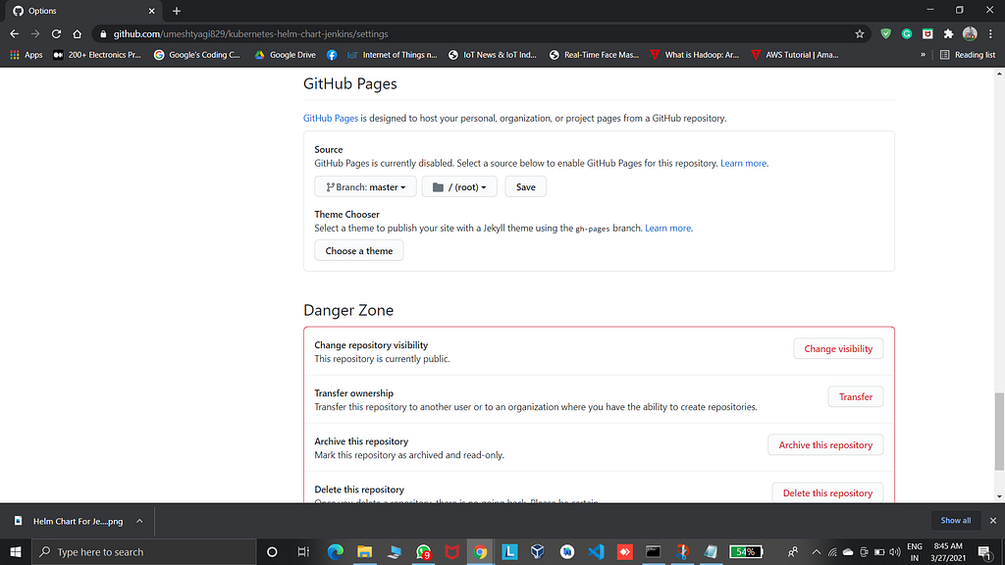Open the Apps bookmark shortcut
This screenshot has height=565, width=1005.
pyautogui.click(x=26, y=55)
